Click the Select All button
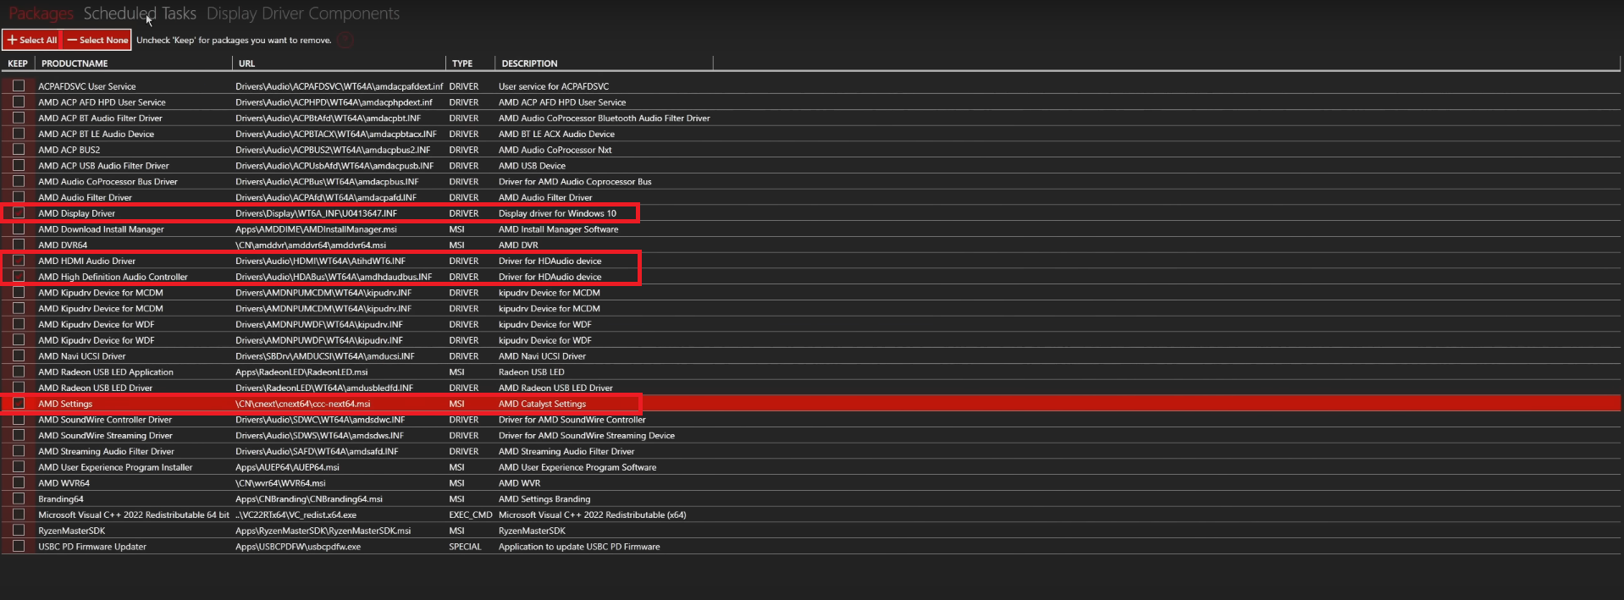This screenshot has width=1624, height=600. click(x=32, y=40)
